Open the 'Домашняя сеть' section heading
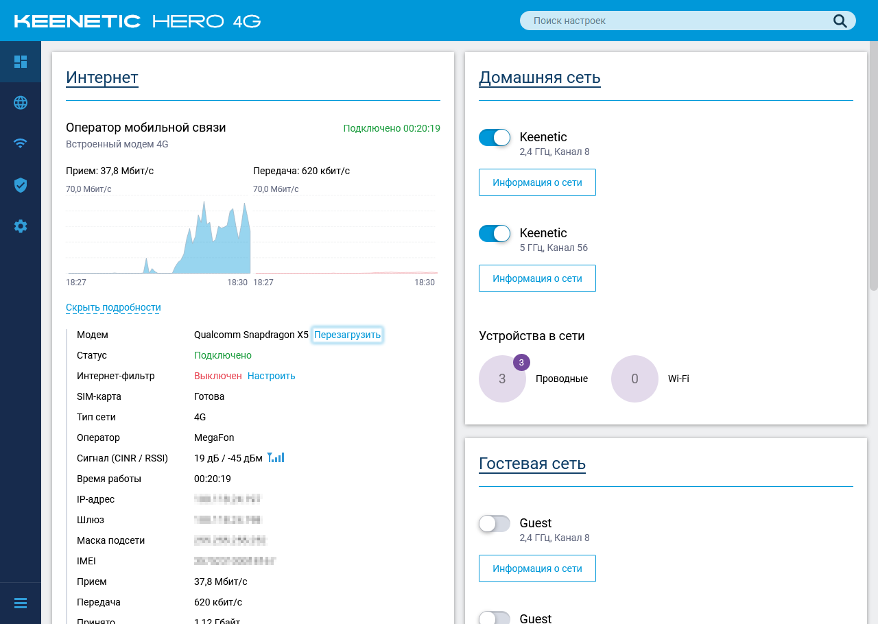878x624 pixels. (540, 77)
